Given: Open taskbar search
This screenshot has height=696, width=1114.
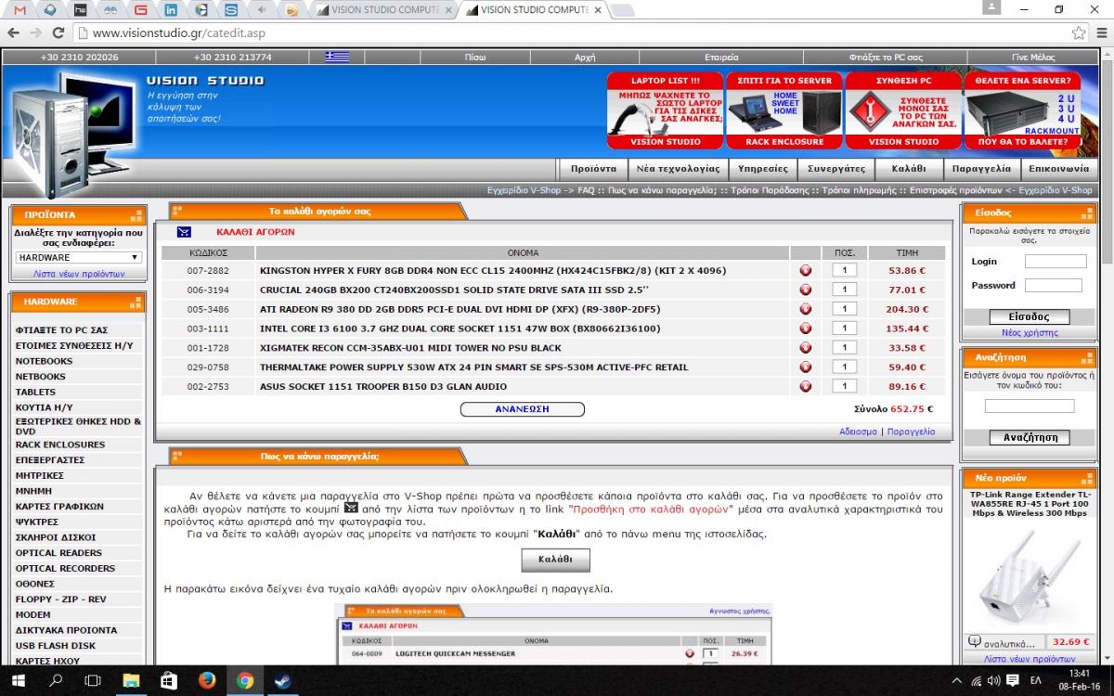Looking at the screenshot, I should coord(56,680).
